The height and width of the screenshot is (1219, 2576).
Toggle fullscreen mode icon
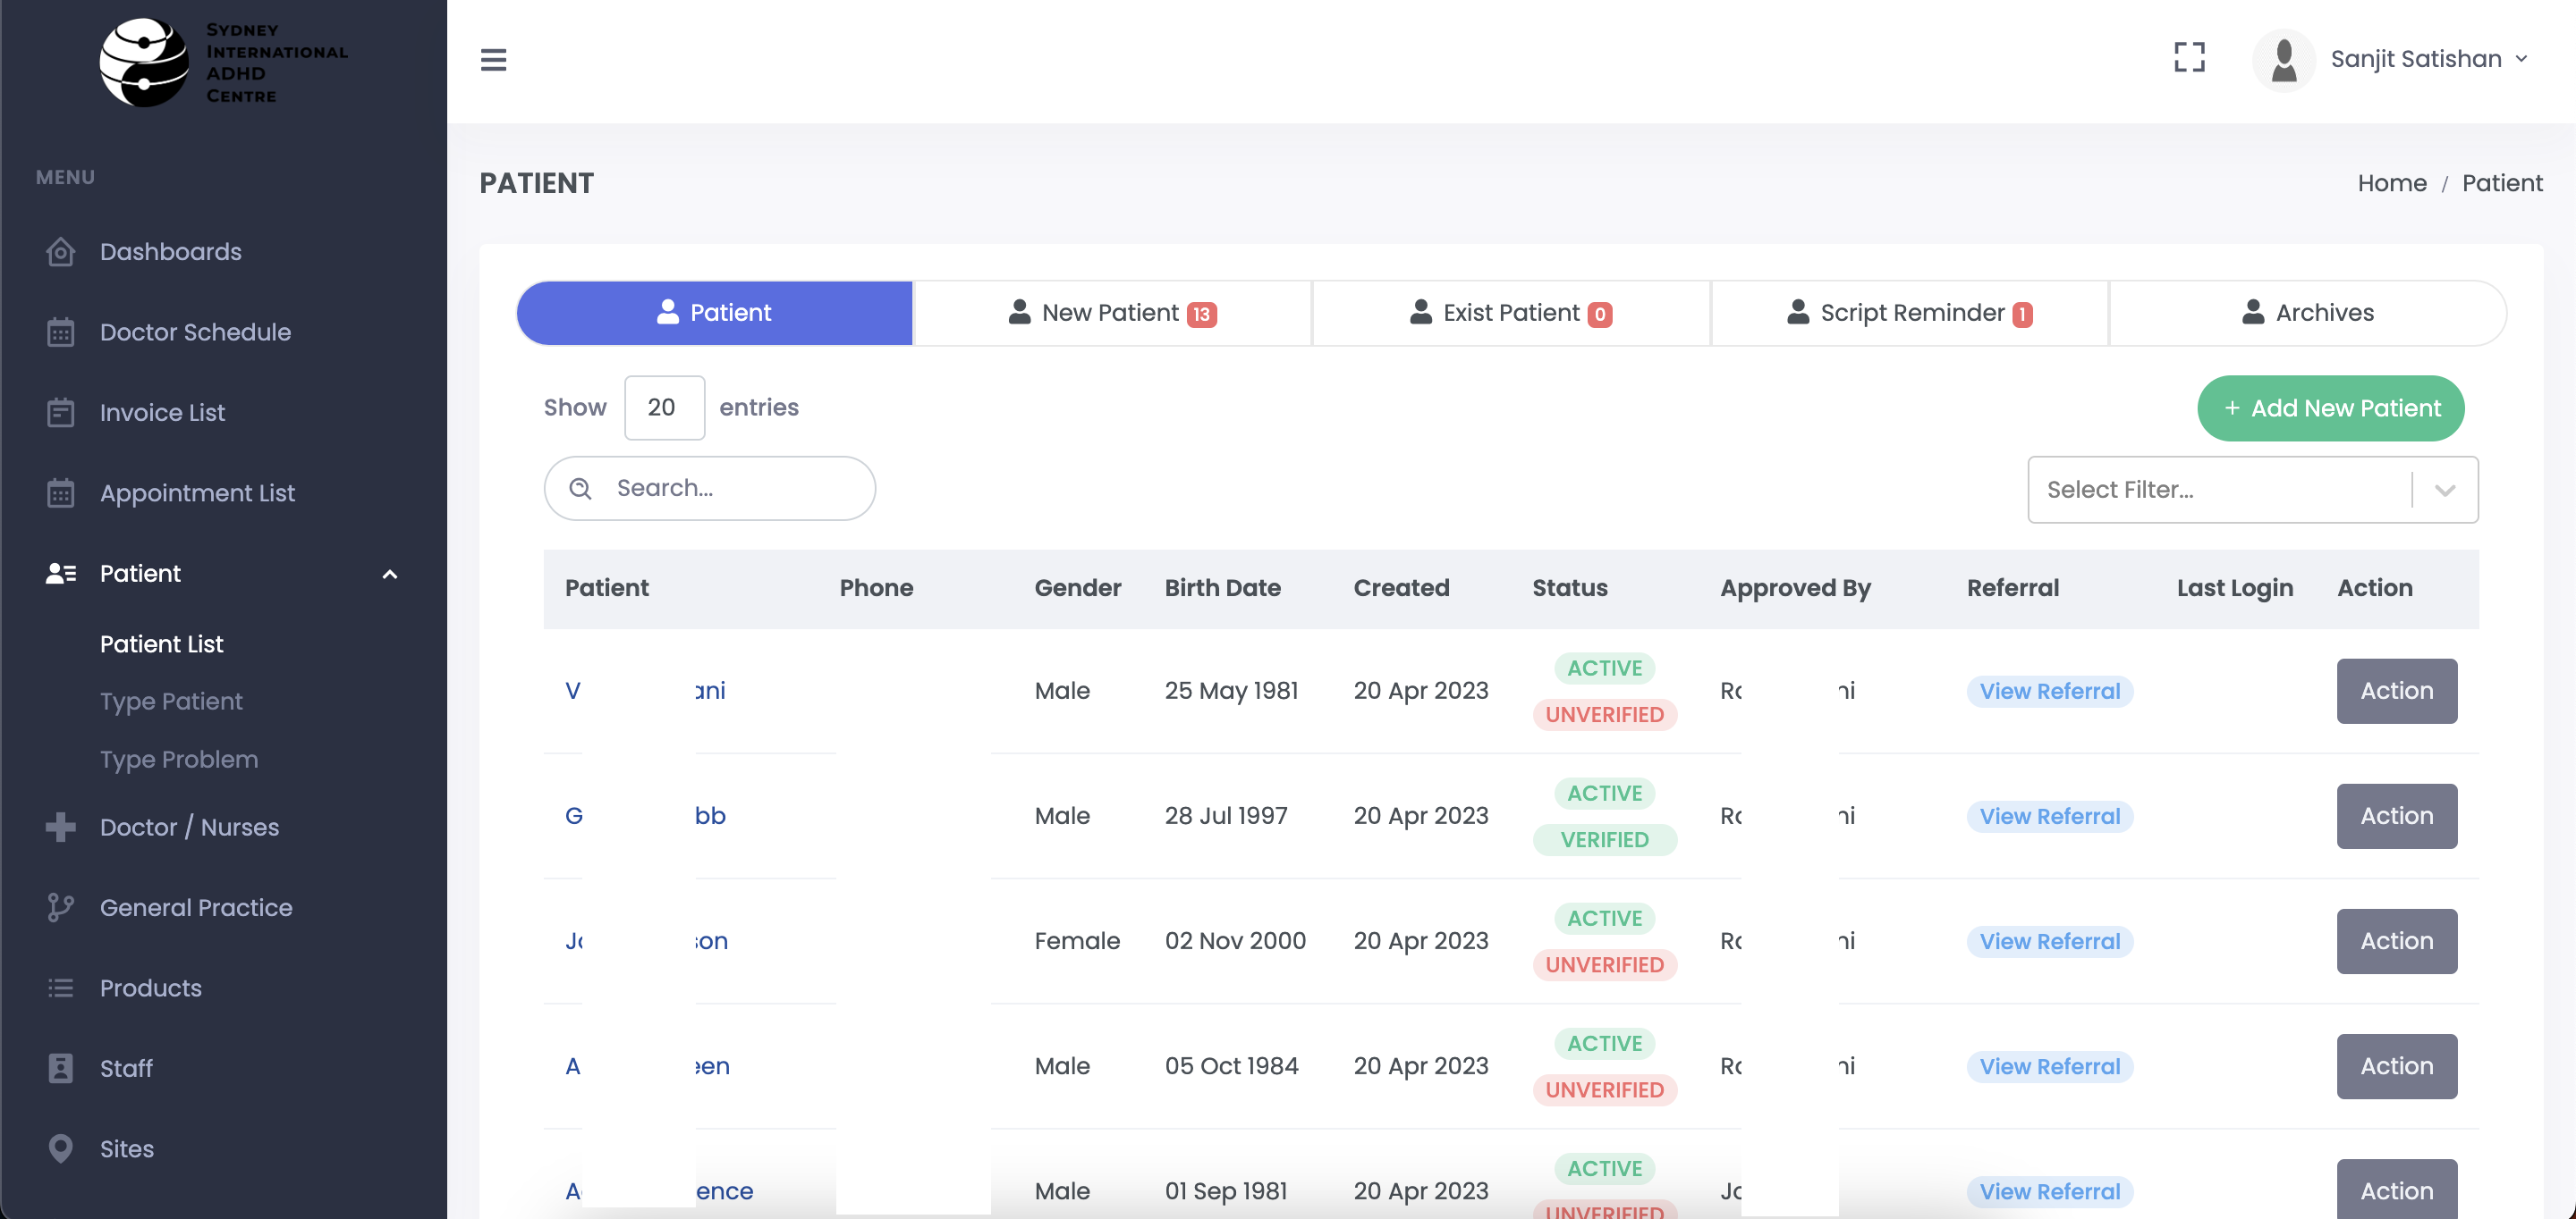coord(2188,58)
